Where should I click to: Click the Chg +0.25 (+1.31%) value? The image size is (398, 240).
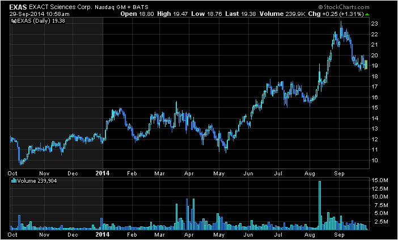336,14
